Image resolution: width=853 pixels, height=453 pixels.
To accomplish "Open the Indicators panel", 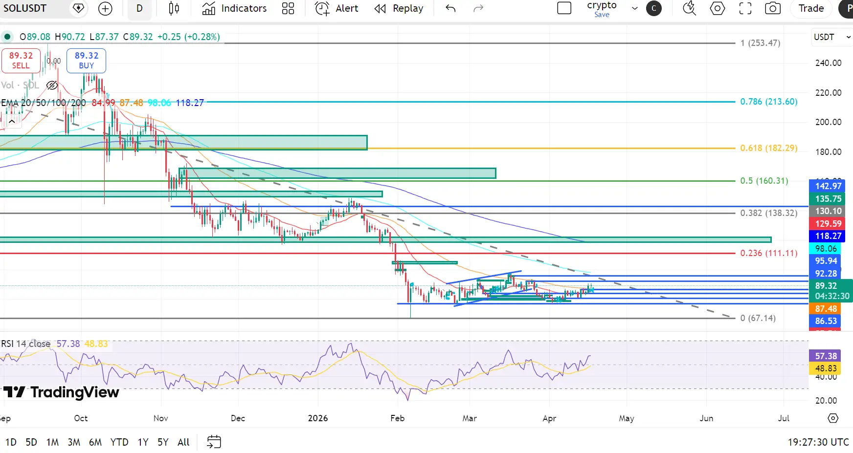I will pyautogui.click(x=235, y=8).
